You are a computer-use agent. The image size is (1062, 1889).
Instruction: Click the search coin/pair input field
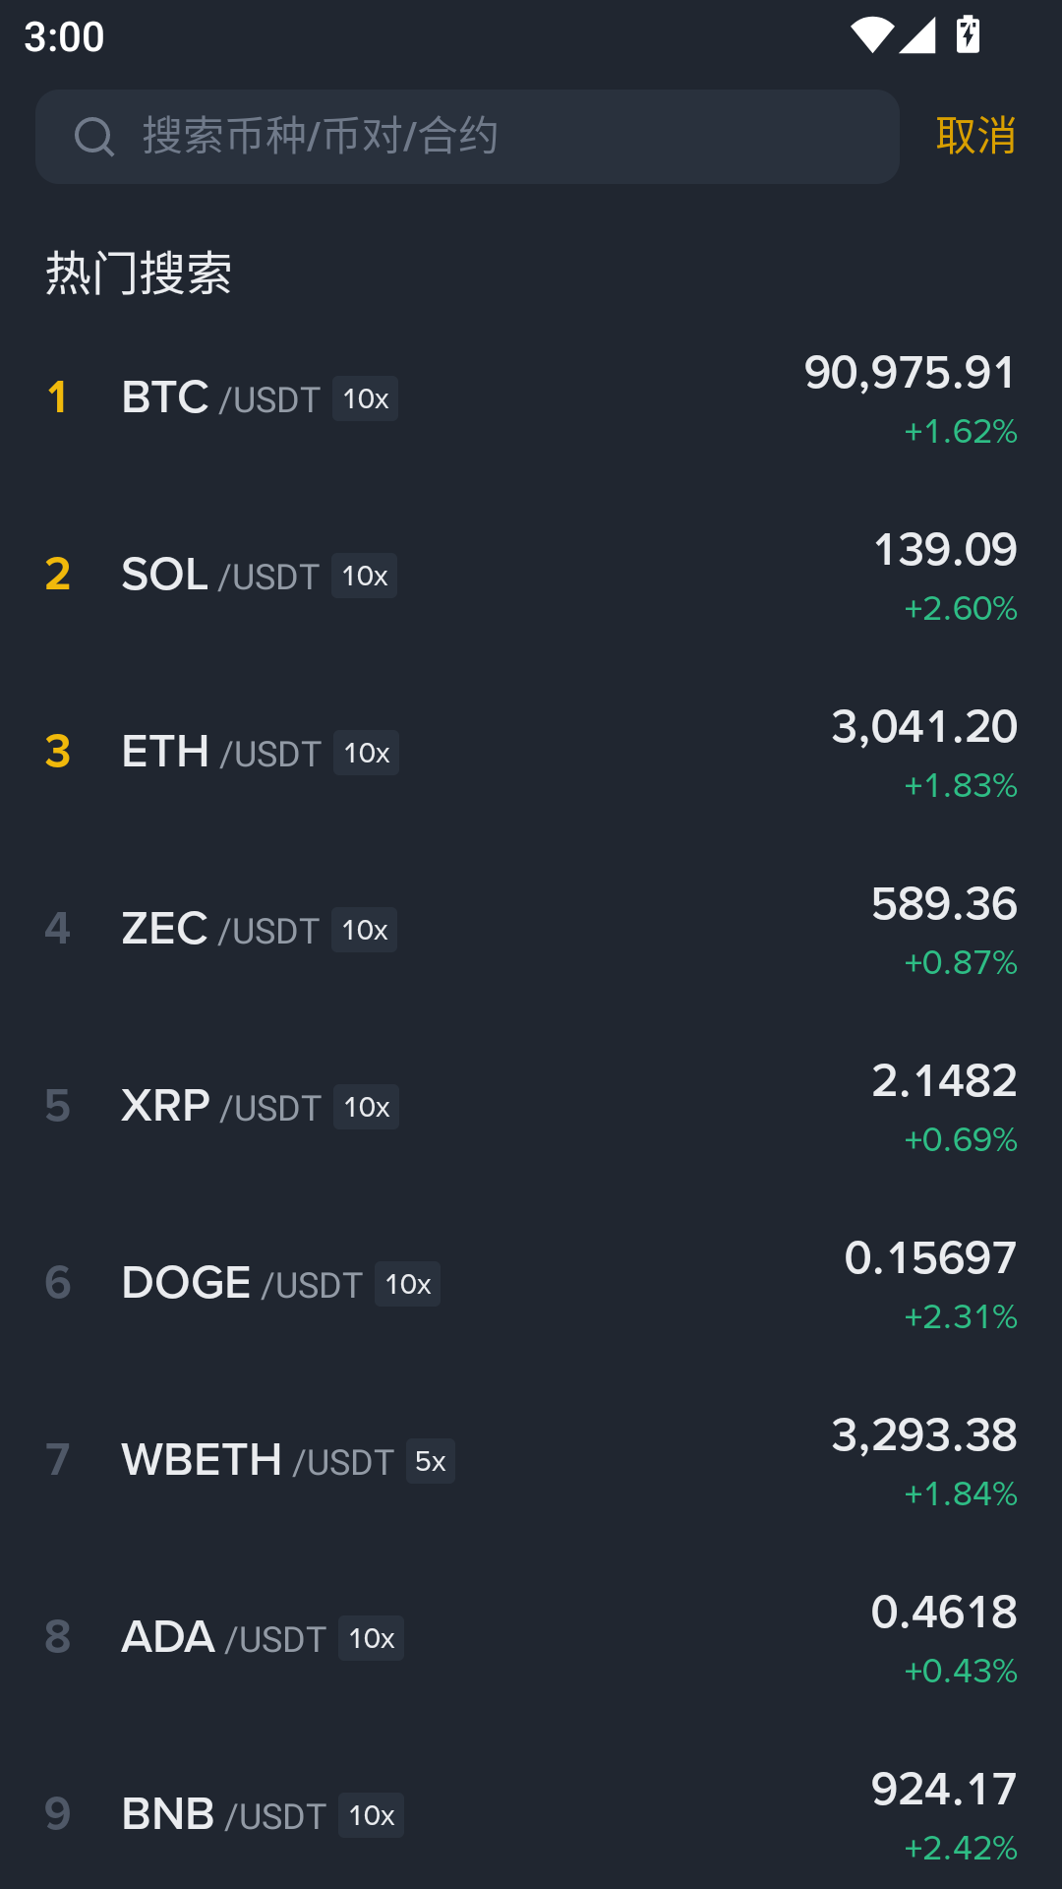[492, 137]
